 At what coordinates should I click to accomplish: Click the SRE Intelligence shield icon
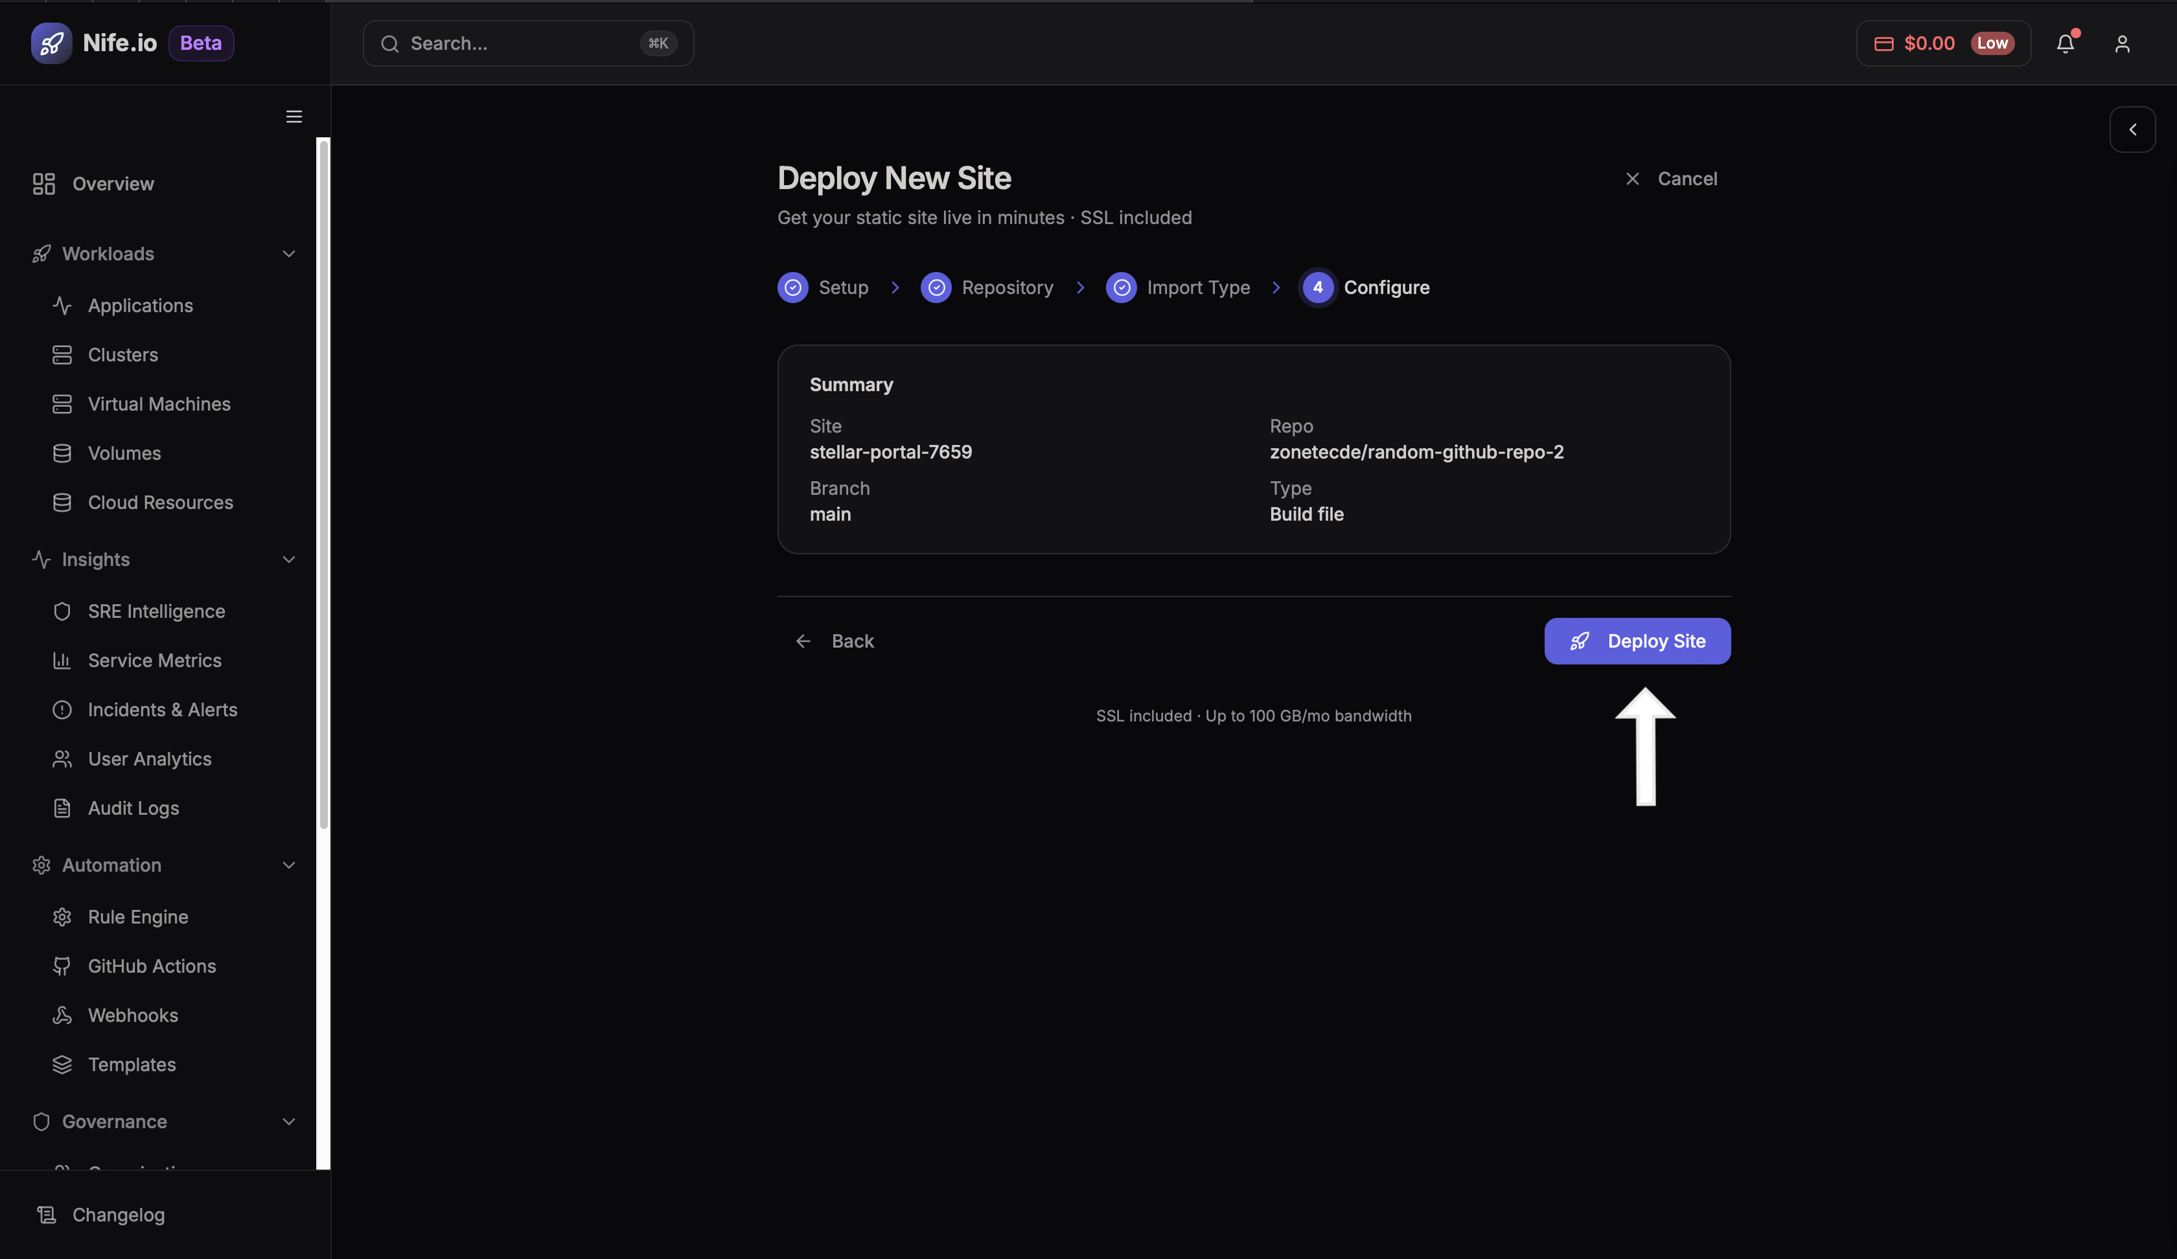click(62, 611)
